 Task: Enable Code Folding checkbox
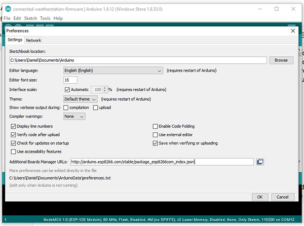156,126
